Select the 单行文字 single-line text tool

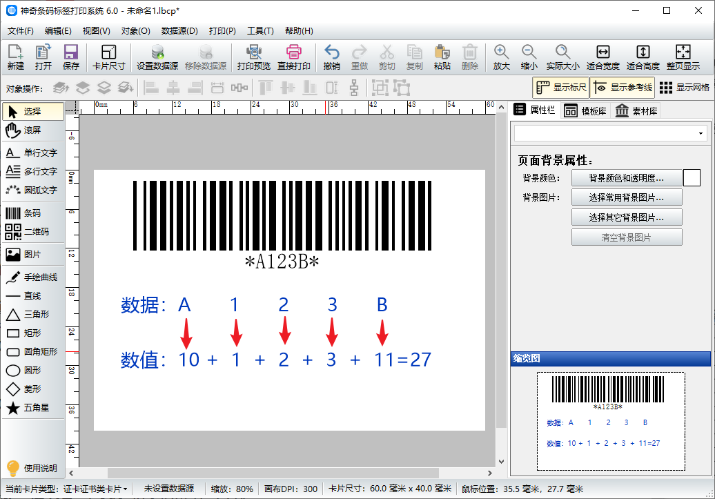click(x=33, y=153)
